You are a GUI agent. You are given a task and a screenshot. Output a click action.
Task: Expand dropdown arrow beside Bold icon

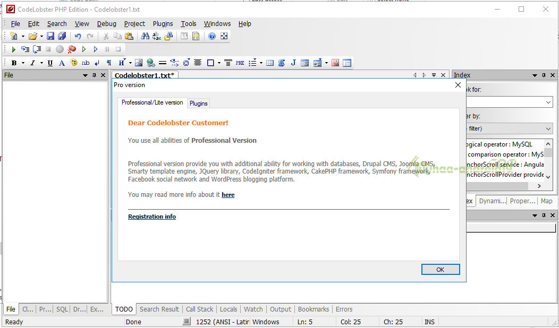[23, 63]
